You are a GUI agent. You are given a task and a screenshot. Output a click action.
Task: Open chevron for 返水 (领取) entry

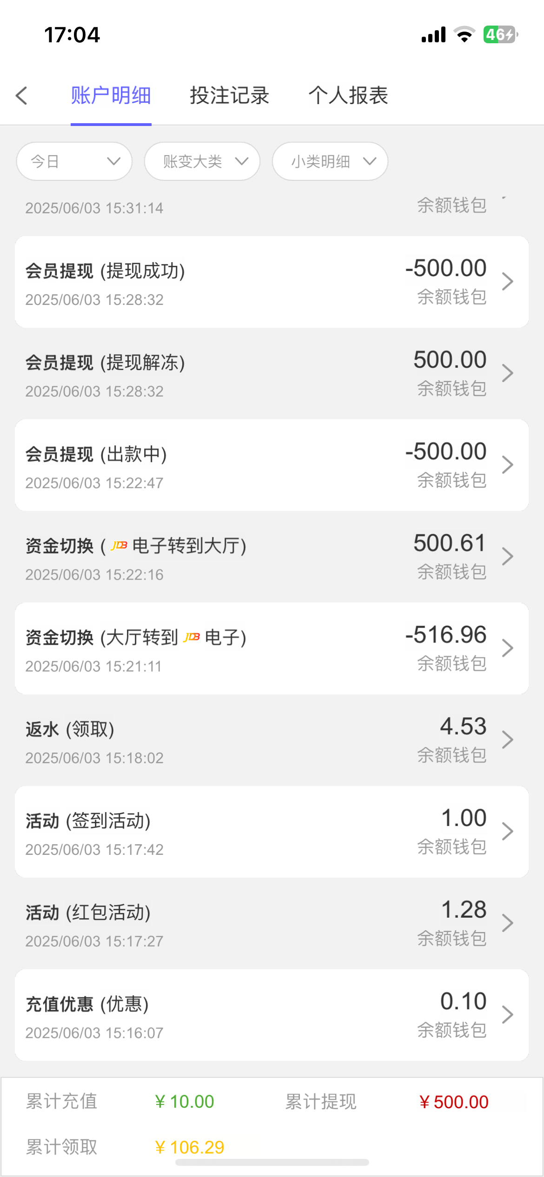click(x=507, y=740)
